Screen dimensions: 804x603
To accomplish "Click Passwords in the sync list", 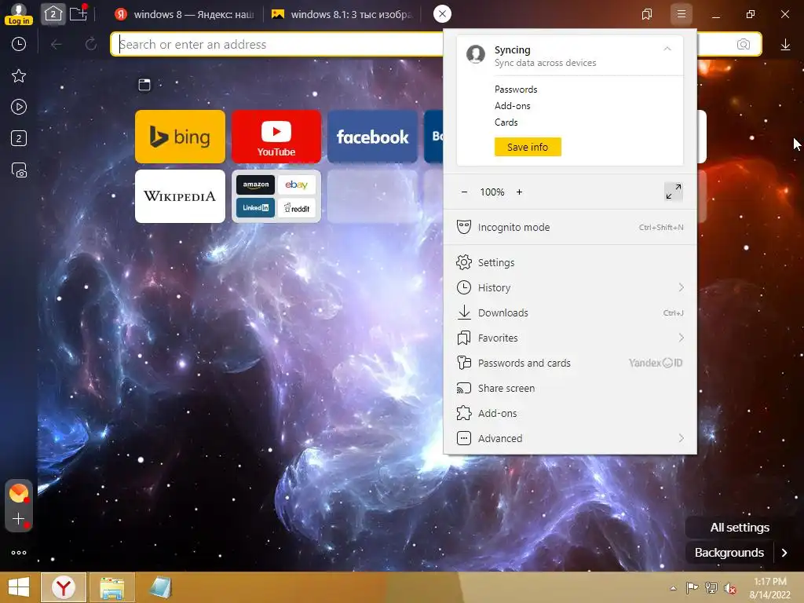I will pyautogui.click(x=516, y=90).
